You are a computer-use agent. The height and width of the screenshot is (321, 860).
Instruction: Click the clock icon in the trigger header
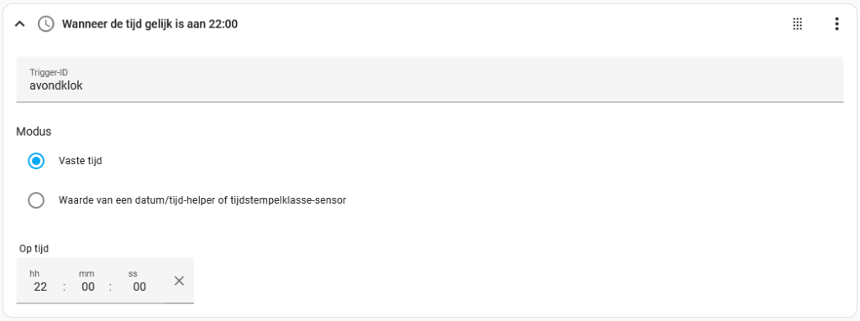tap(45, 23)
